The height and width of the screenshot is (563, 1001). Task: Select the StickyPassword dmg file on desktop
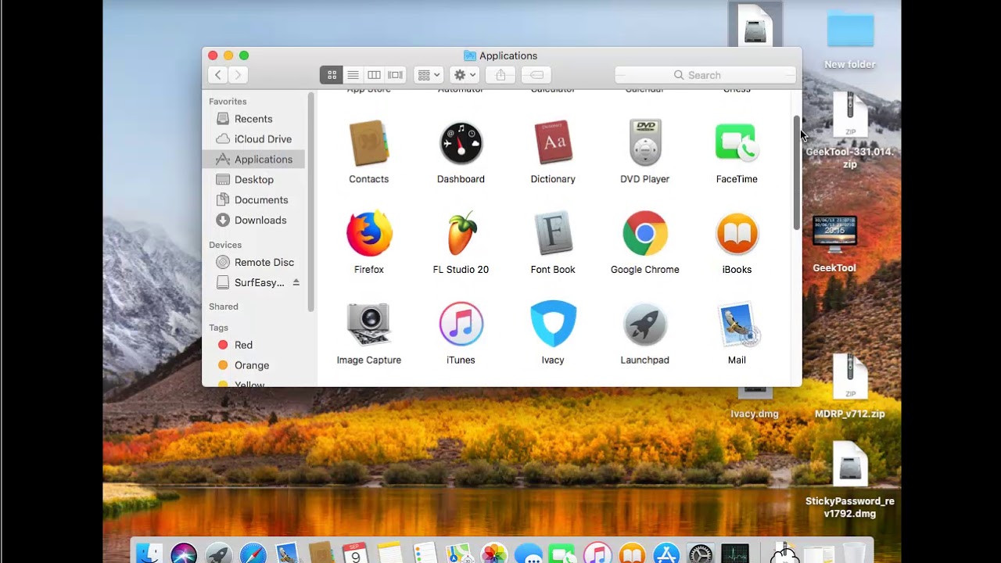[850, 480]
